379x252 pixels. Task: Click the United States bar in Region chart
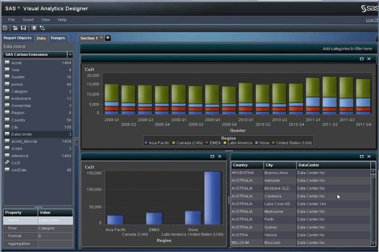pos(212,198)
